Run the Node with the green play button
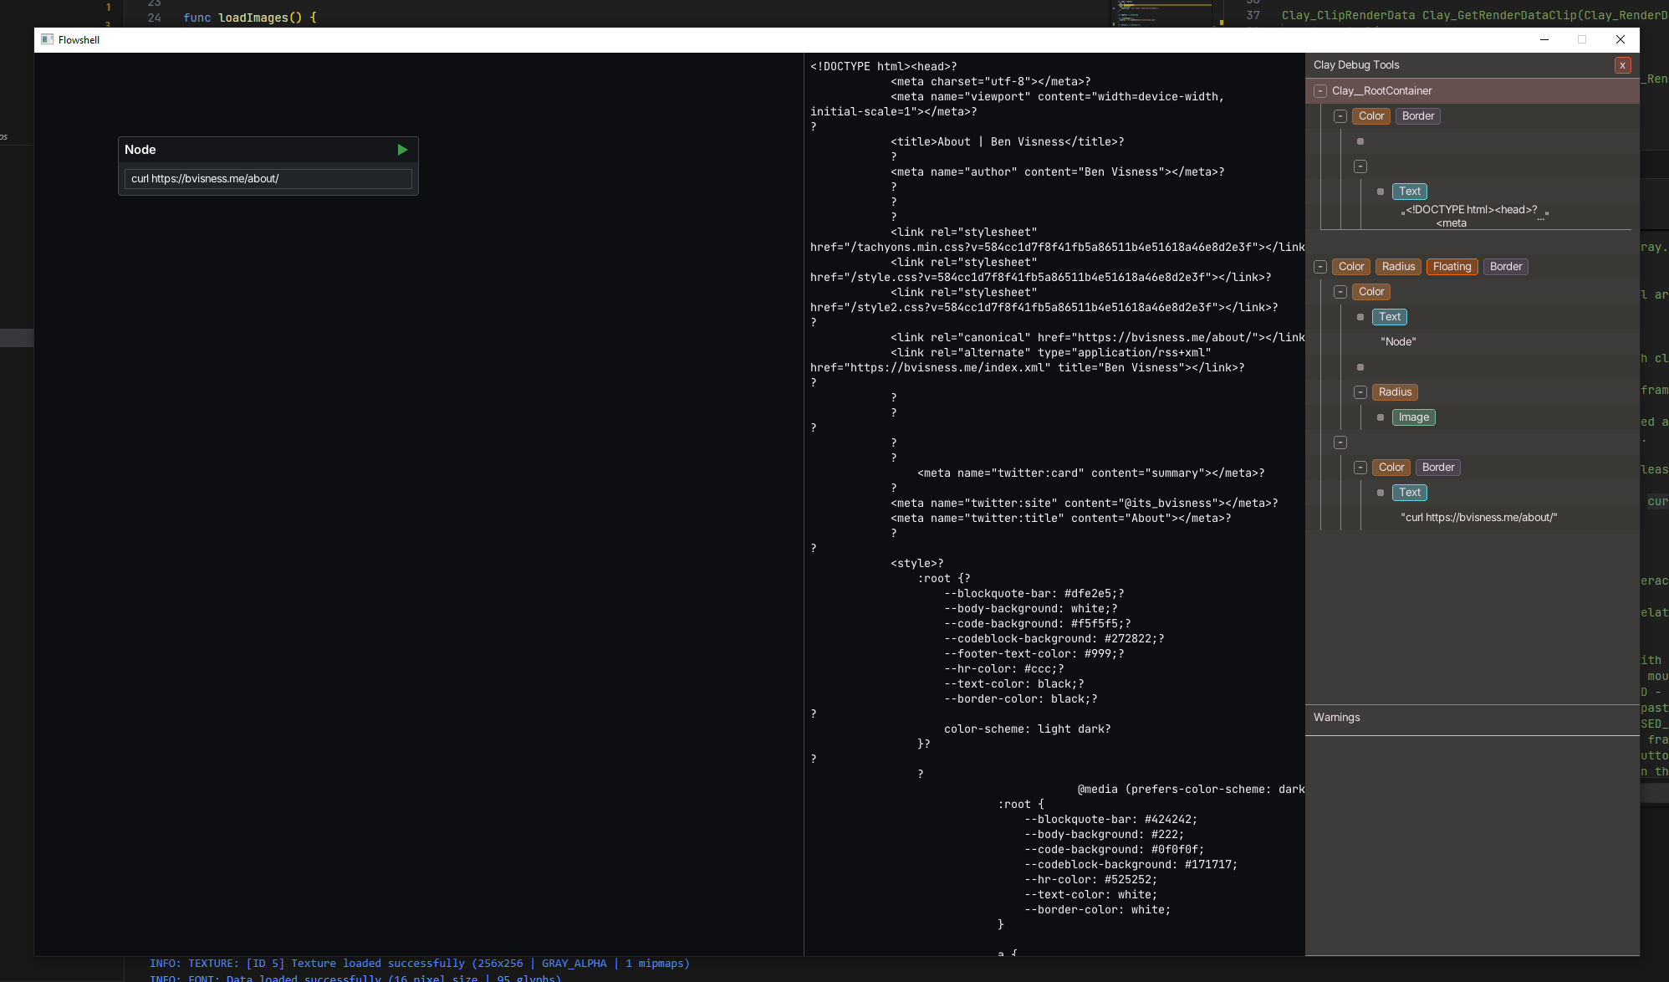The height and width of the screenshot is (982, 1669). (402, 150)
